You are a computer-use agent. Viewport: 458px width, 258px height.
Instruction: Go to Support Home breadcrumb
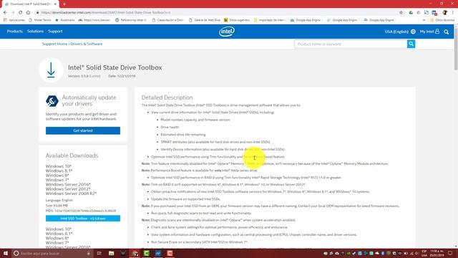tap(54, 44)
